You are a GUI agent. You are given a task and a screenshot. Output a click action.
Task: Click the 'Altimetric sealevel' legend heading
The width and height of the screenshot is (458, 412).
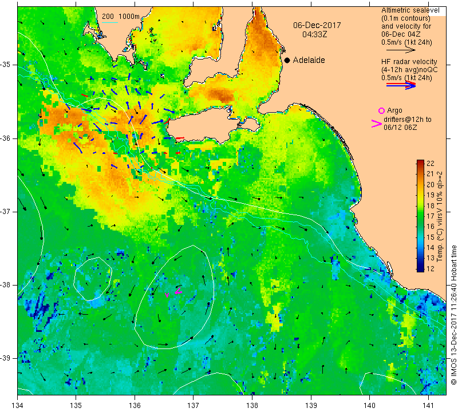tap(410, 10)
